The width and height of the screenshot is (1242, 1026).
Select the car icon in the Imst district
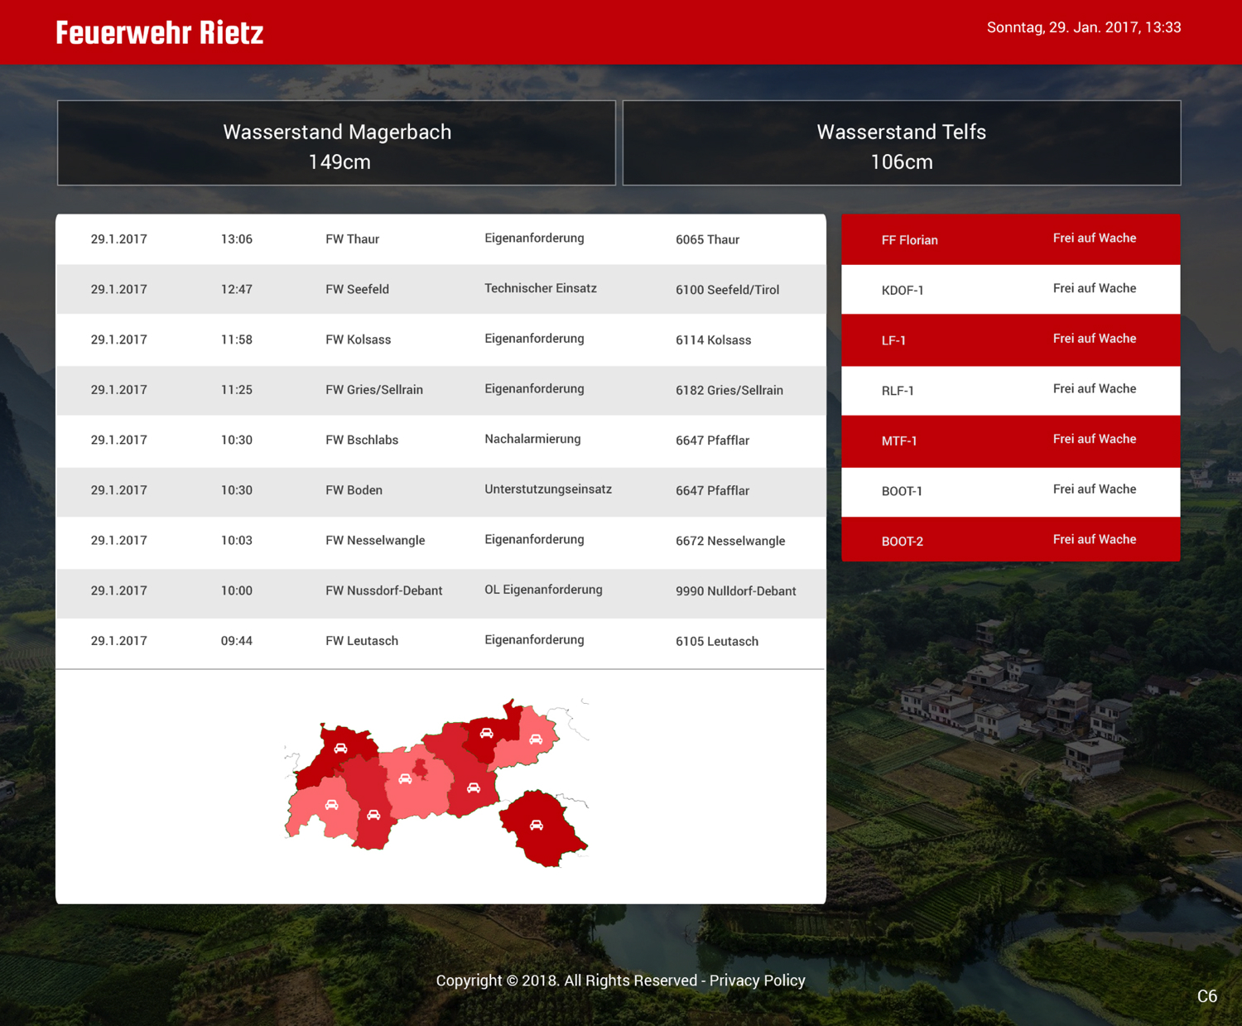pyautogui.click(x=373, y=815)
